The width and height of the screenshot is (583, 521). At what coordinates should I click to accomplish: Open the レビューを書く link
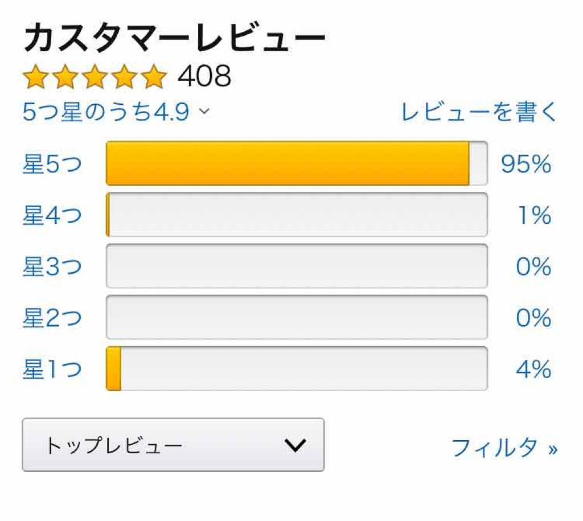coord(479,112)
